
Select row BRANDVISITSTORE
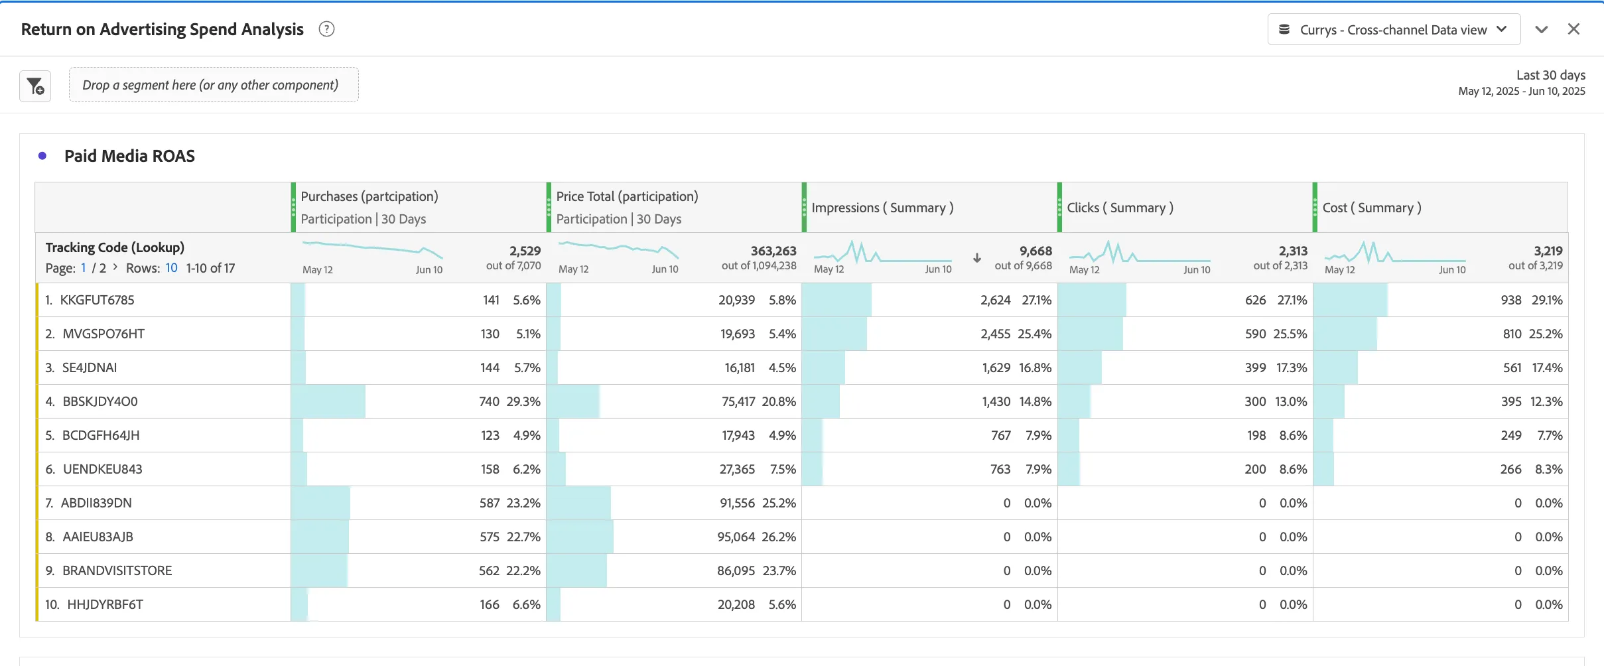coord(802,570)
